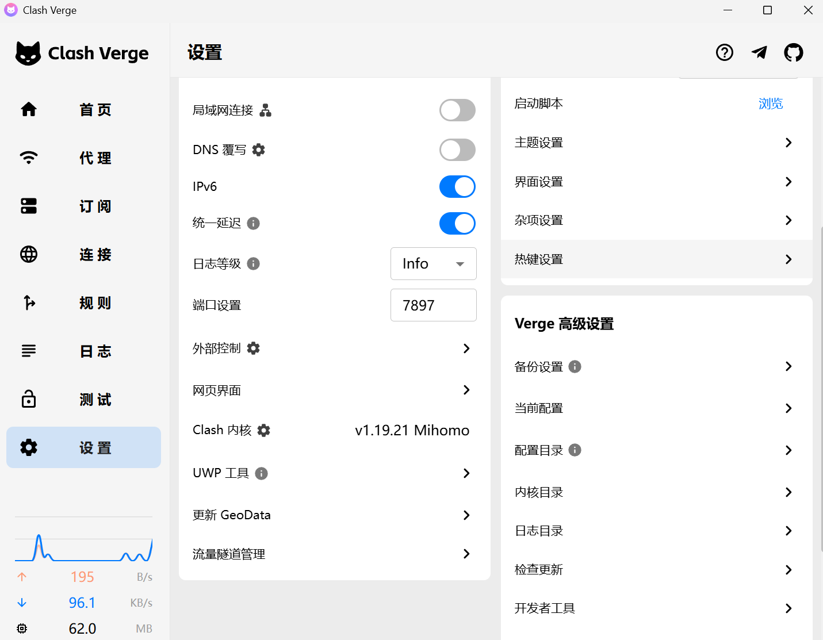Open settings gear next to 外部控制
The height and width of the screenshot is (640, 823).
[x=253, y=348]
